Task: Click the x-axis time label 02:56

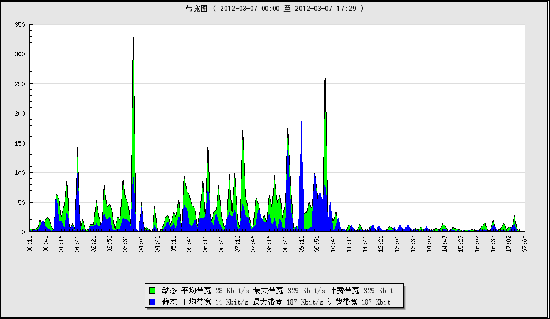Action: point(109,244)
